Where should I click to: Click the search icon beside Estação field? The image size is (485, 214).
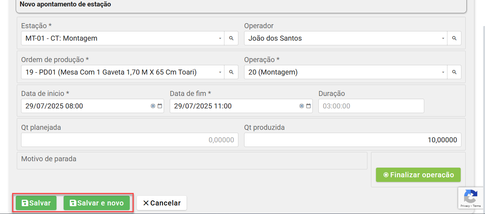click(231, 38)
